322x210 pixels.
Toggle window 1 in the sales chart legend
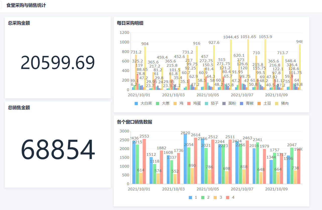coord(193,197)
